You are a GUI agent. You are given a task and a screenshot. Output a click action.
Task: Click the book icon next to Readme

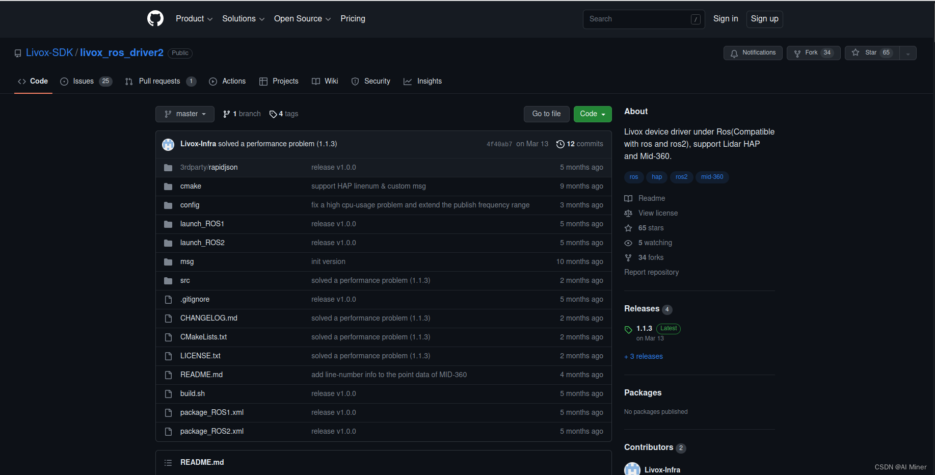628,198
